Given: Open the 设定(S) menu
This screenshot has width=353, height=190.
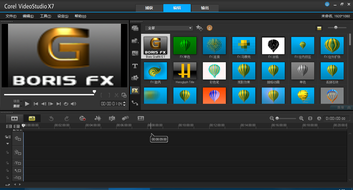Looking at the screenshot, I should point(63,16).
